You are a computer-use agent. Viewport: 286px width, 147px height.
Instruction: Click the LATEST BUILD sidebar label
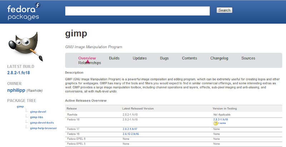point(21,67)
